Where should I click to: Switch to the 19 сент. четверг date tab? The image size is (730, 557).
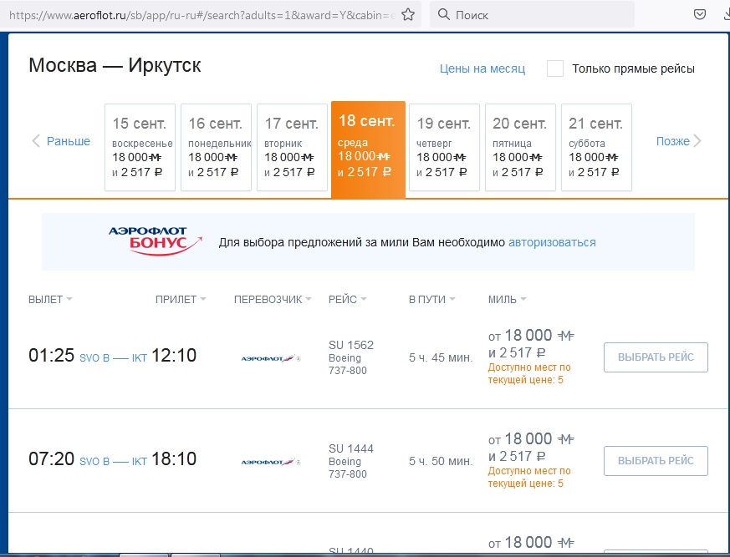tap(443, 148)
